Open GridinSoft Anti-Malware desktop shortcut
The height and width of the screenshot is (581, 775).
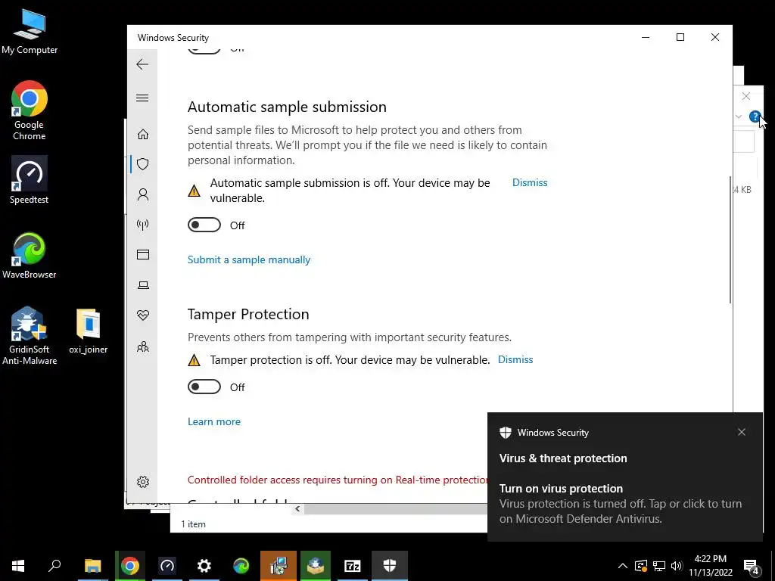(x=30, y=336)
